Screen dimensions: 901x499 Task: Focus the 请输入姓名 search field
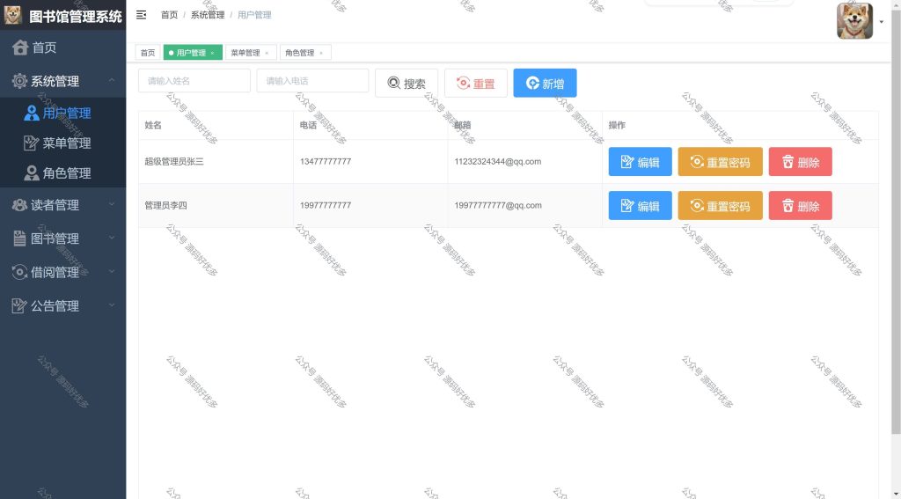pyautogui.click(x=194, y=80)
